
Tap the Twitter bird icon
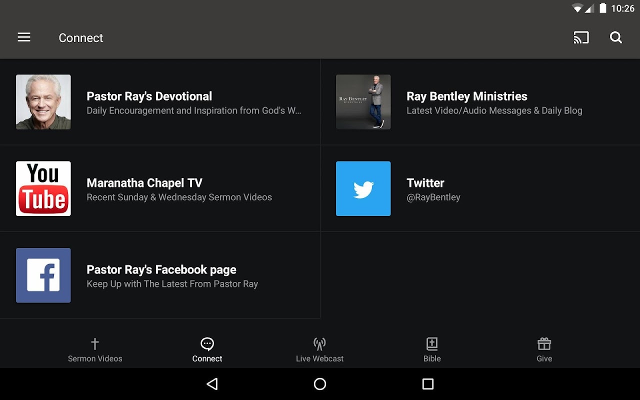363,188
